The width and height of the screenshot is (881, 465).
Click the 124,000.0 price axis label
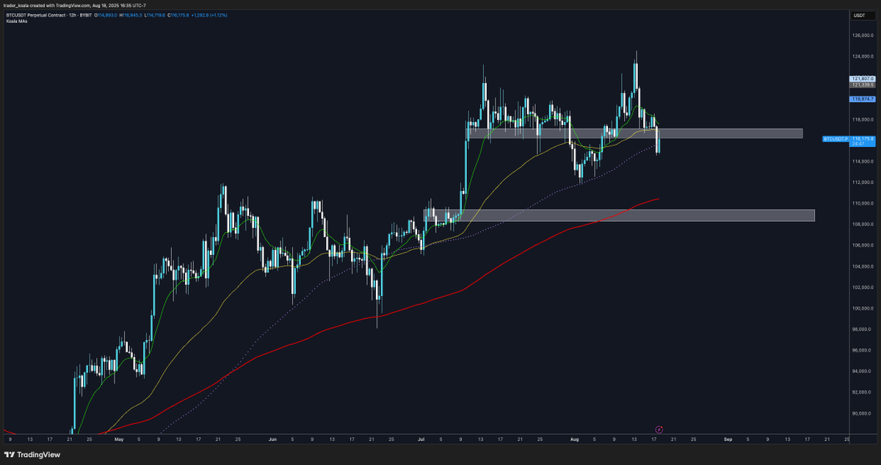click(x=863, y=56)
